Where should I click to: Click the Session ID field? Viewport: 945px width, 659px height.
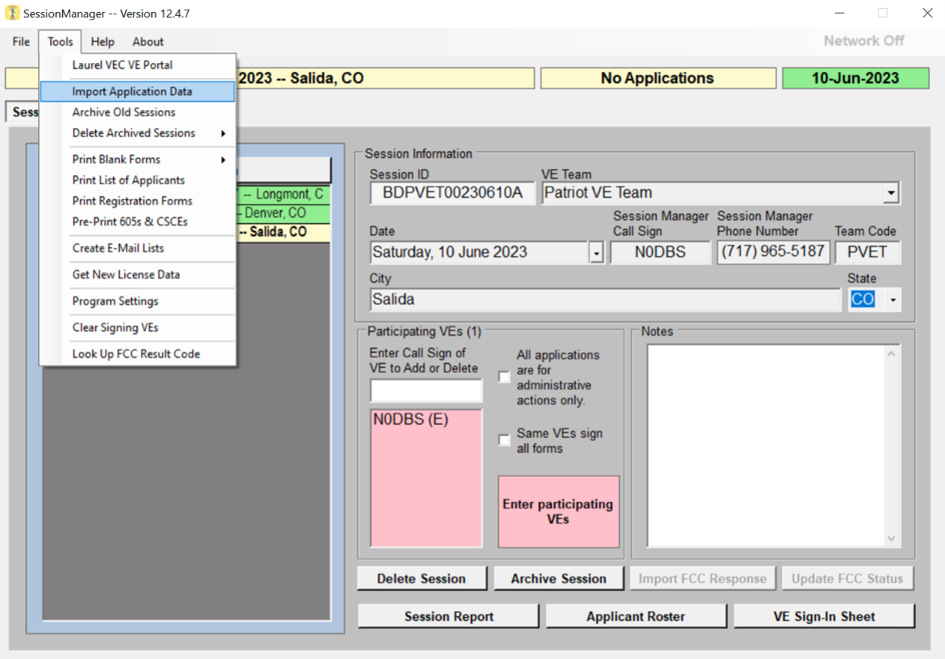[452, 193]
